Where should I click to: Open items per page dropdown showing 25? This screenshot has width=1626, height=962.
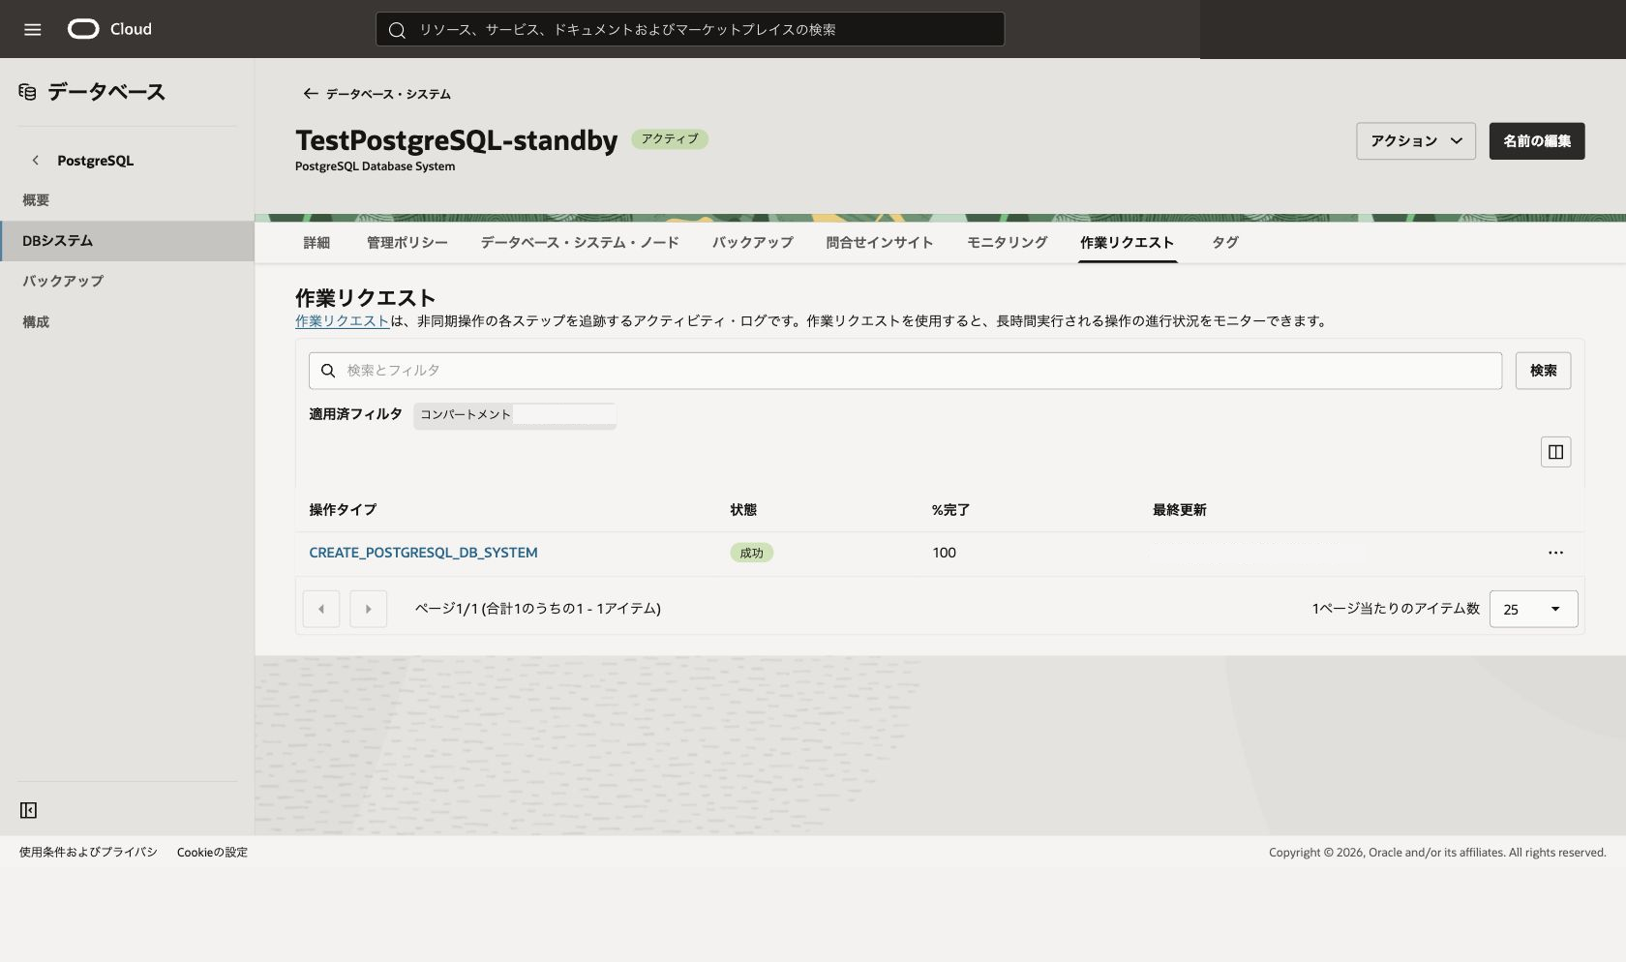coord(1533,609)
